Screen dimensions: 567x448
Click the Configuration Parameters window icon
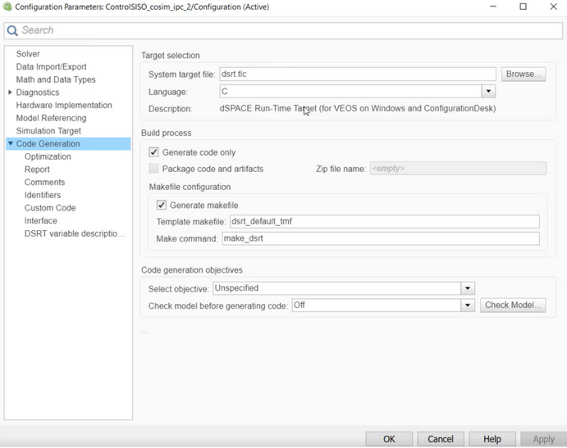7,7
